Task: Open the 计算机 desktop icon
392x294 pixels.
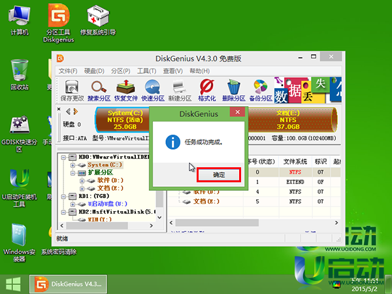Action: click(x=20, y=21)
